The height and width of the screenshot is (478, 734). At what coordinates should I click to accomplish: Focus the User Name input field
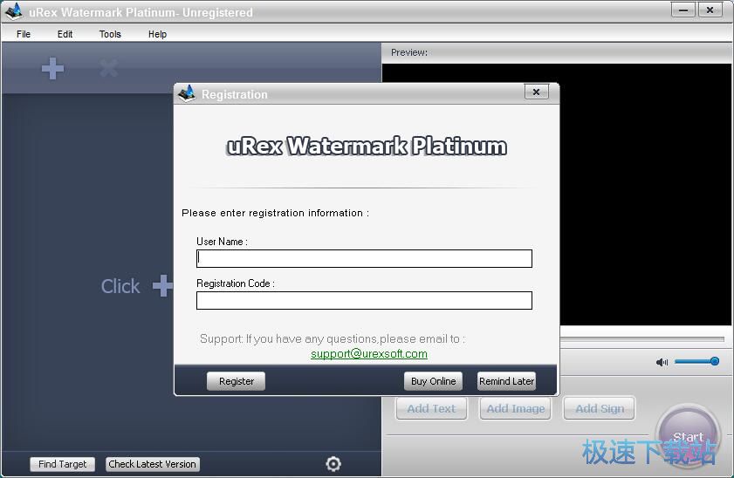coord(364,258)
